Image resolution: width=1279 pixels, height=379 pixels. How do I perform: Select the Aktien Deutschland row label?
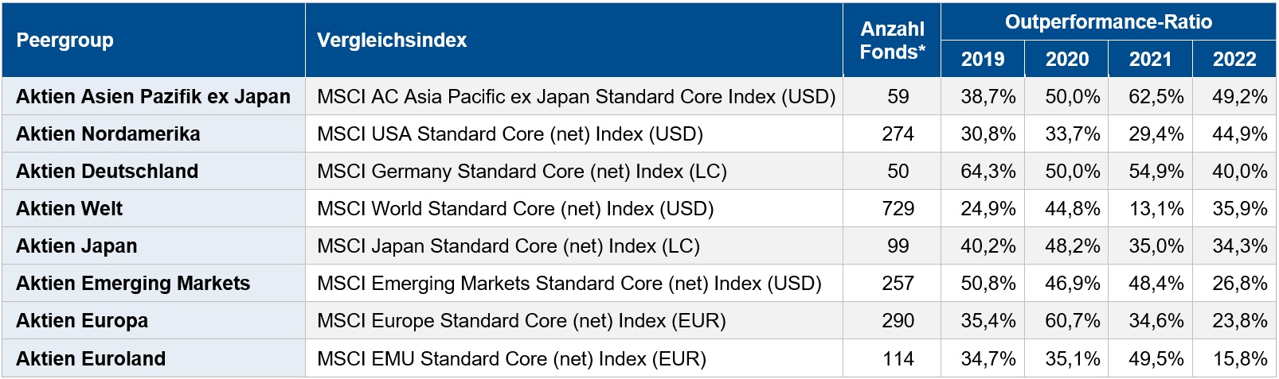click(x=108, y=172)
